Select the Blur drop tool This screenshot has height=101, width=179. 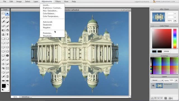pos(3,64)
